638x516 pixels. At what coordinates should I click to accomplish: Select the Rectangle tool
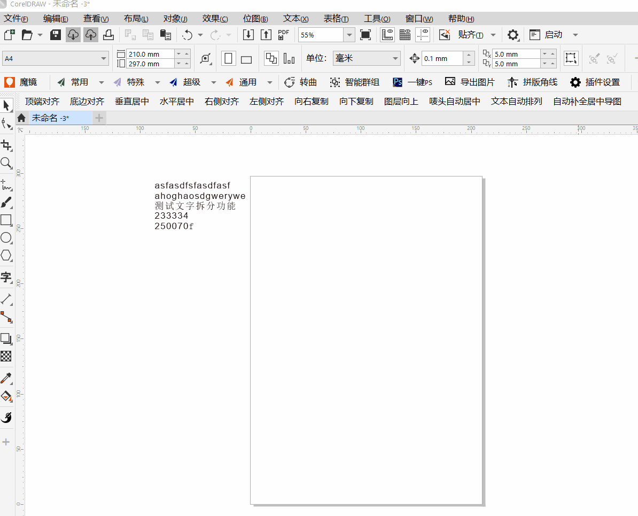point(6,220)
